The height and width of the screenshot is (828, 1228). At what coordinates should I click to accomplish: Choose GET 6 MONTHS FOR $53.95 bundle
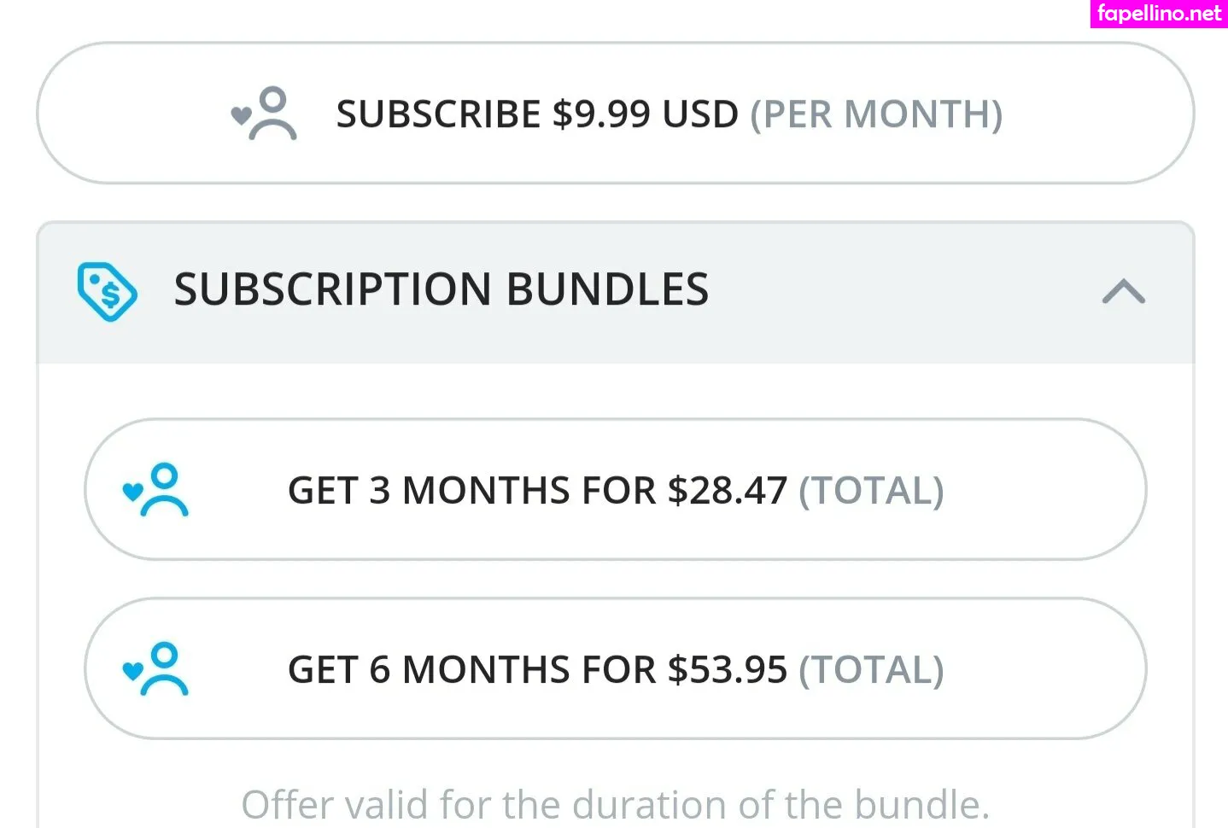point(615,668)
